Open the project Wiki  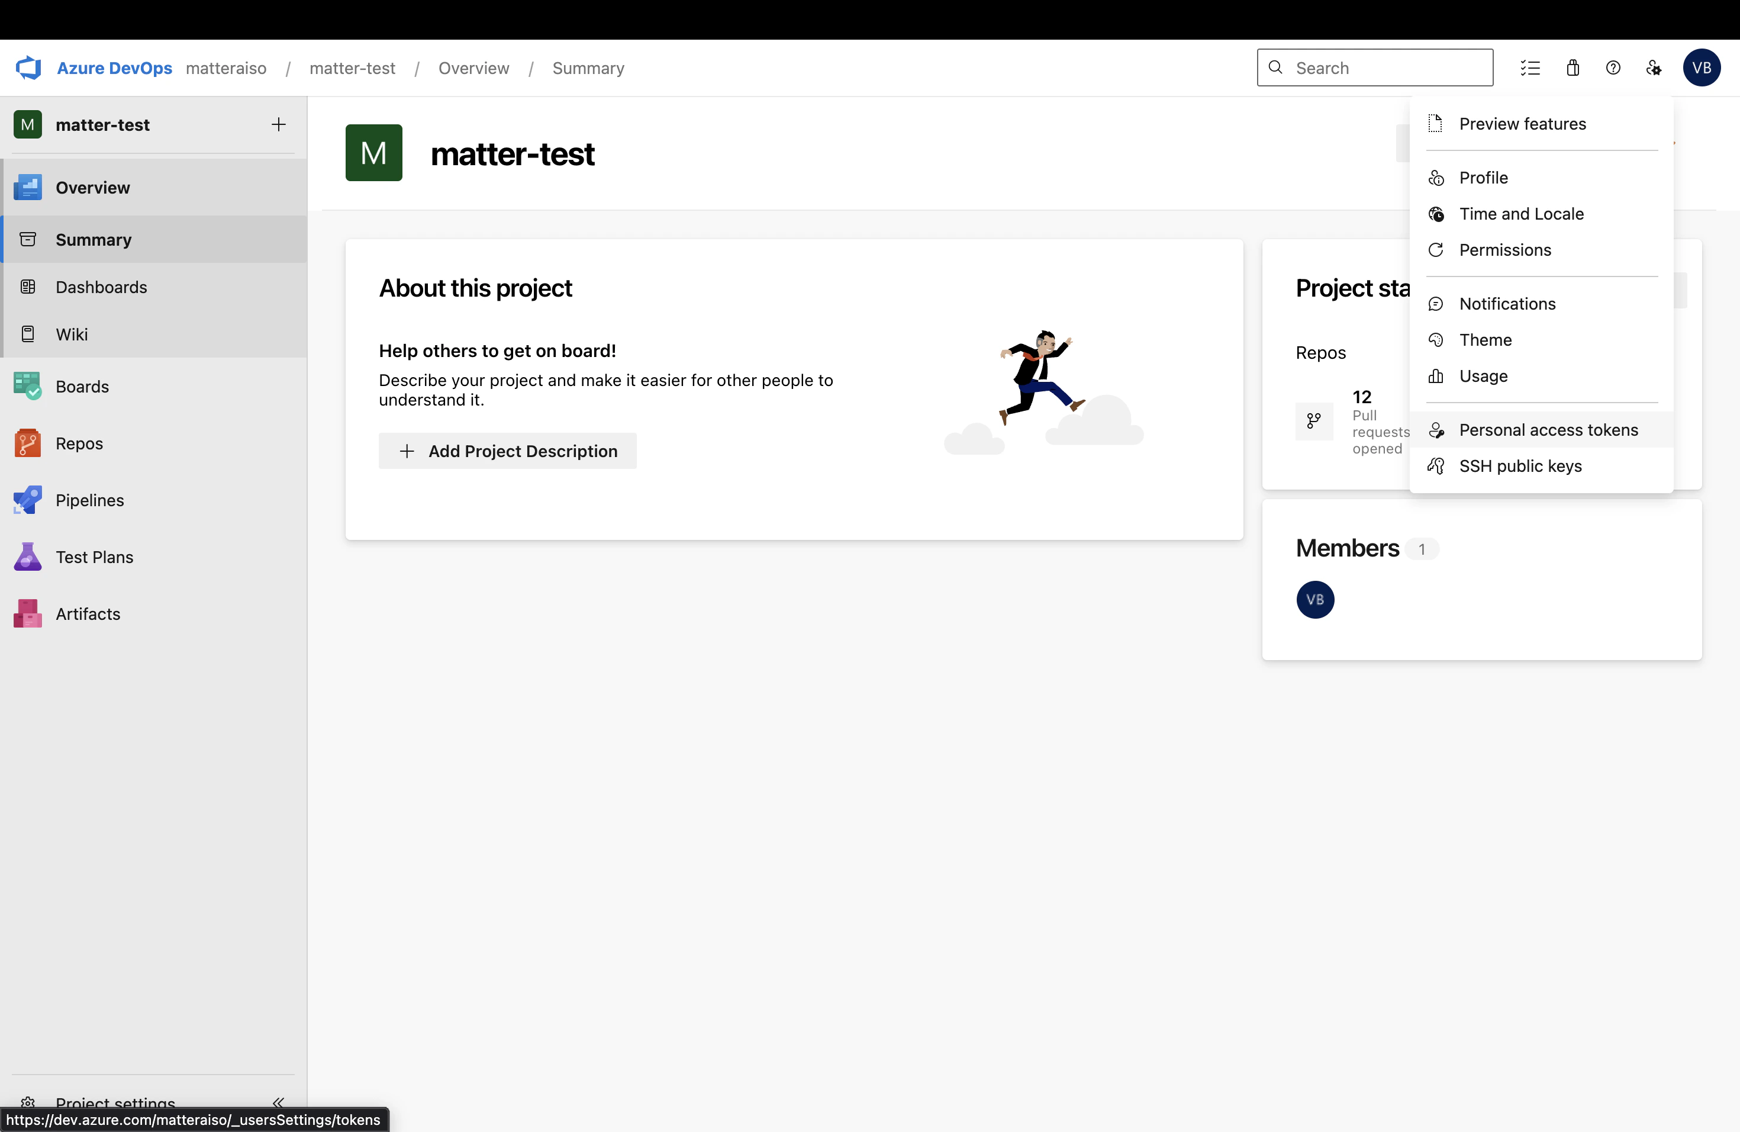pos(71,334)
